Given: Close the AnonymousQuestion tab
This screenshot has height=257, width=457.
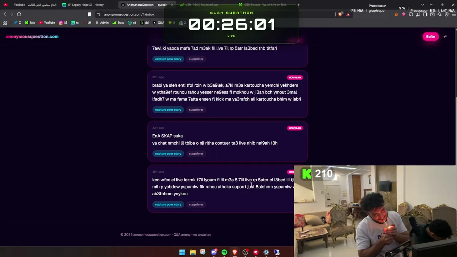Looking at the screenshot, I should click(172, 5).
